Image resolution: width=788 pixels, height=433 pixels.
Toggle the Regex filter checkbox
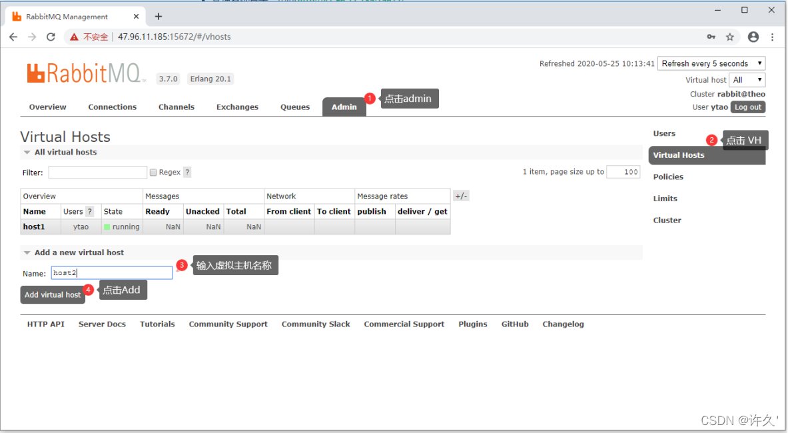tap(153, 173)
